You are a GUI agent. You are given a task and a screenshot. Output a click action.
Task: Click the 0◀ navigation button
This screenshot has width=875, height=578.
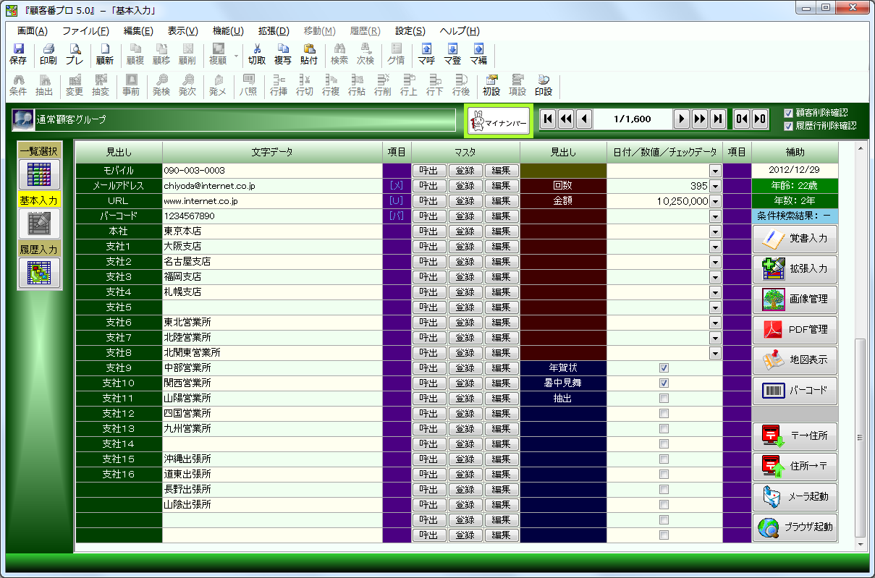tap(741, 119)
